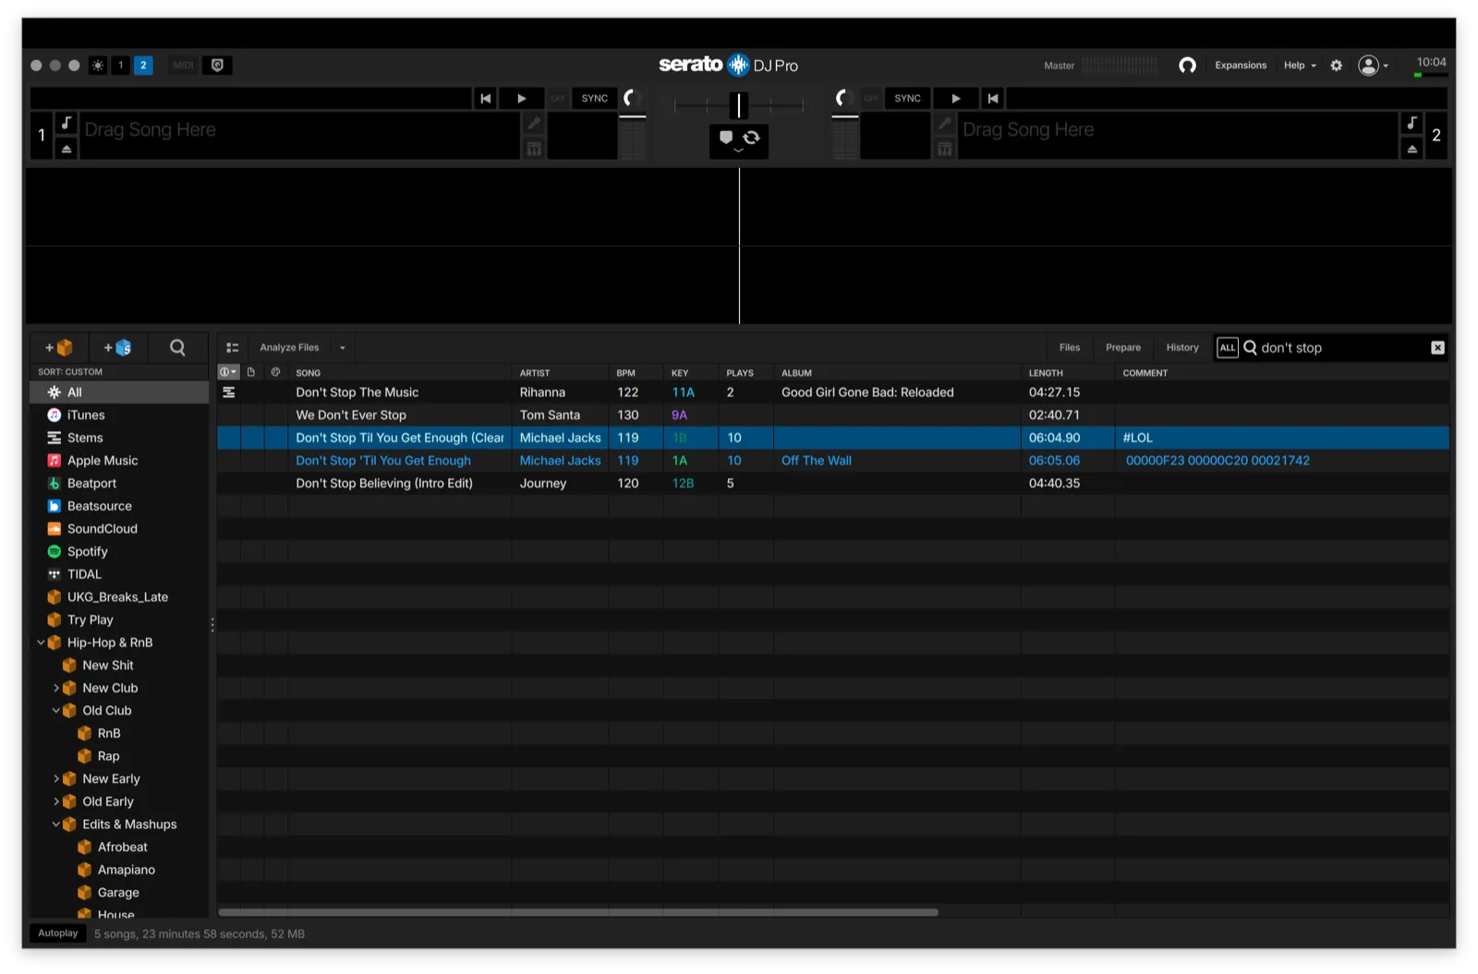Open the Prepare panel tab

pos(1123,348)
